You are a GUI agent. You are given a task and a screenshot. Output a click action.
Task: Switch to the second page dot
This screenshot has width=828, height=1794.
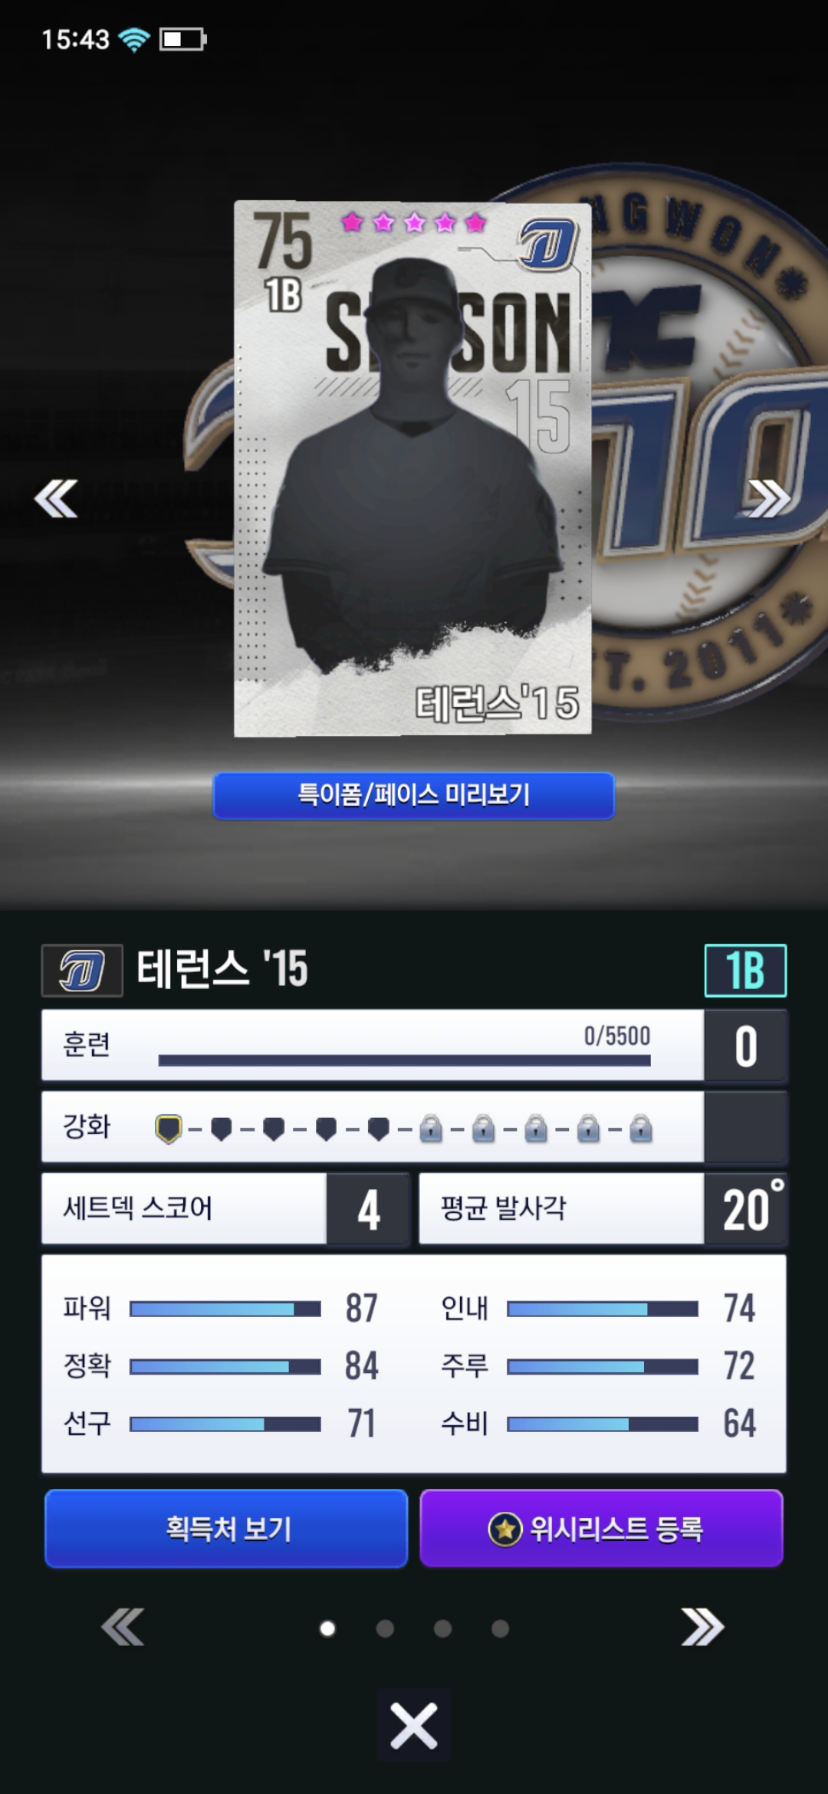385,1628
